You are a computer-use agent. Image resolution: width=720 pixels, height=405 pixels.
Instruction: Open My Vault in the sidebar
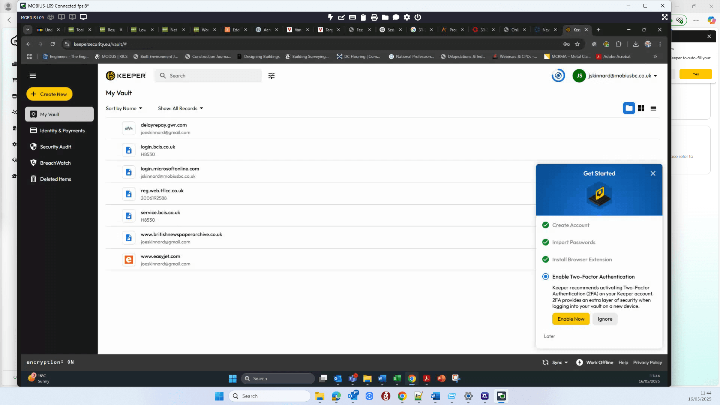(59, 114)
